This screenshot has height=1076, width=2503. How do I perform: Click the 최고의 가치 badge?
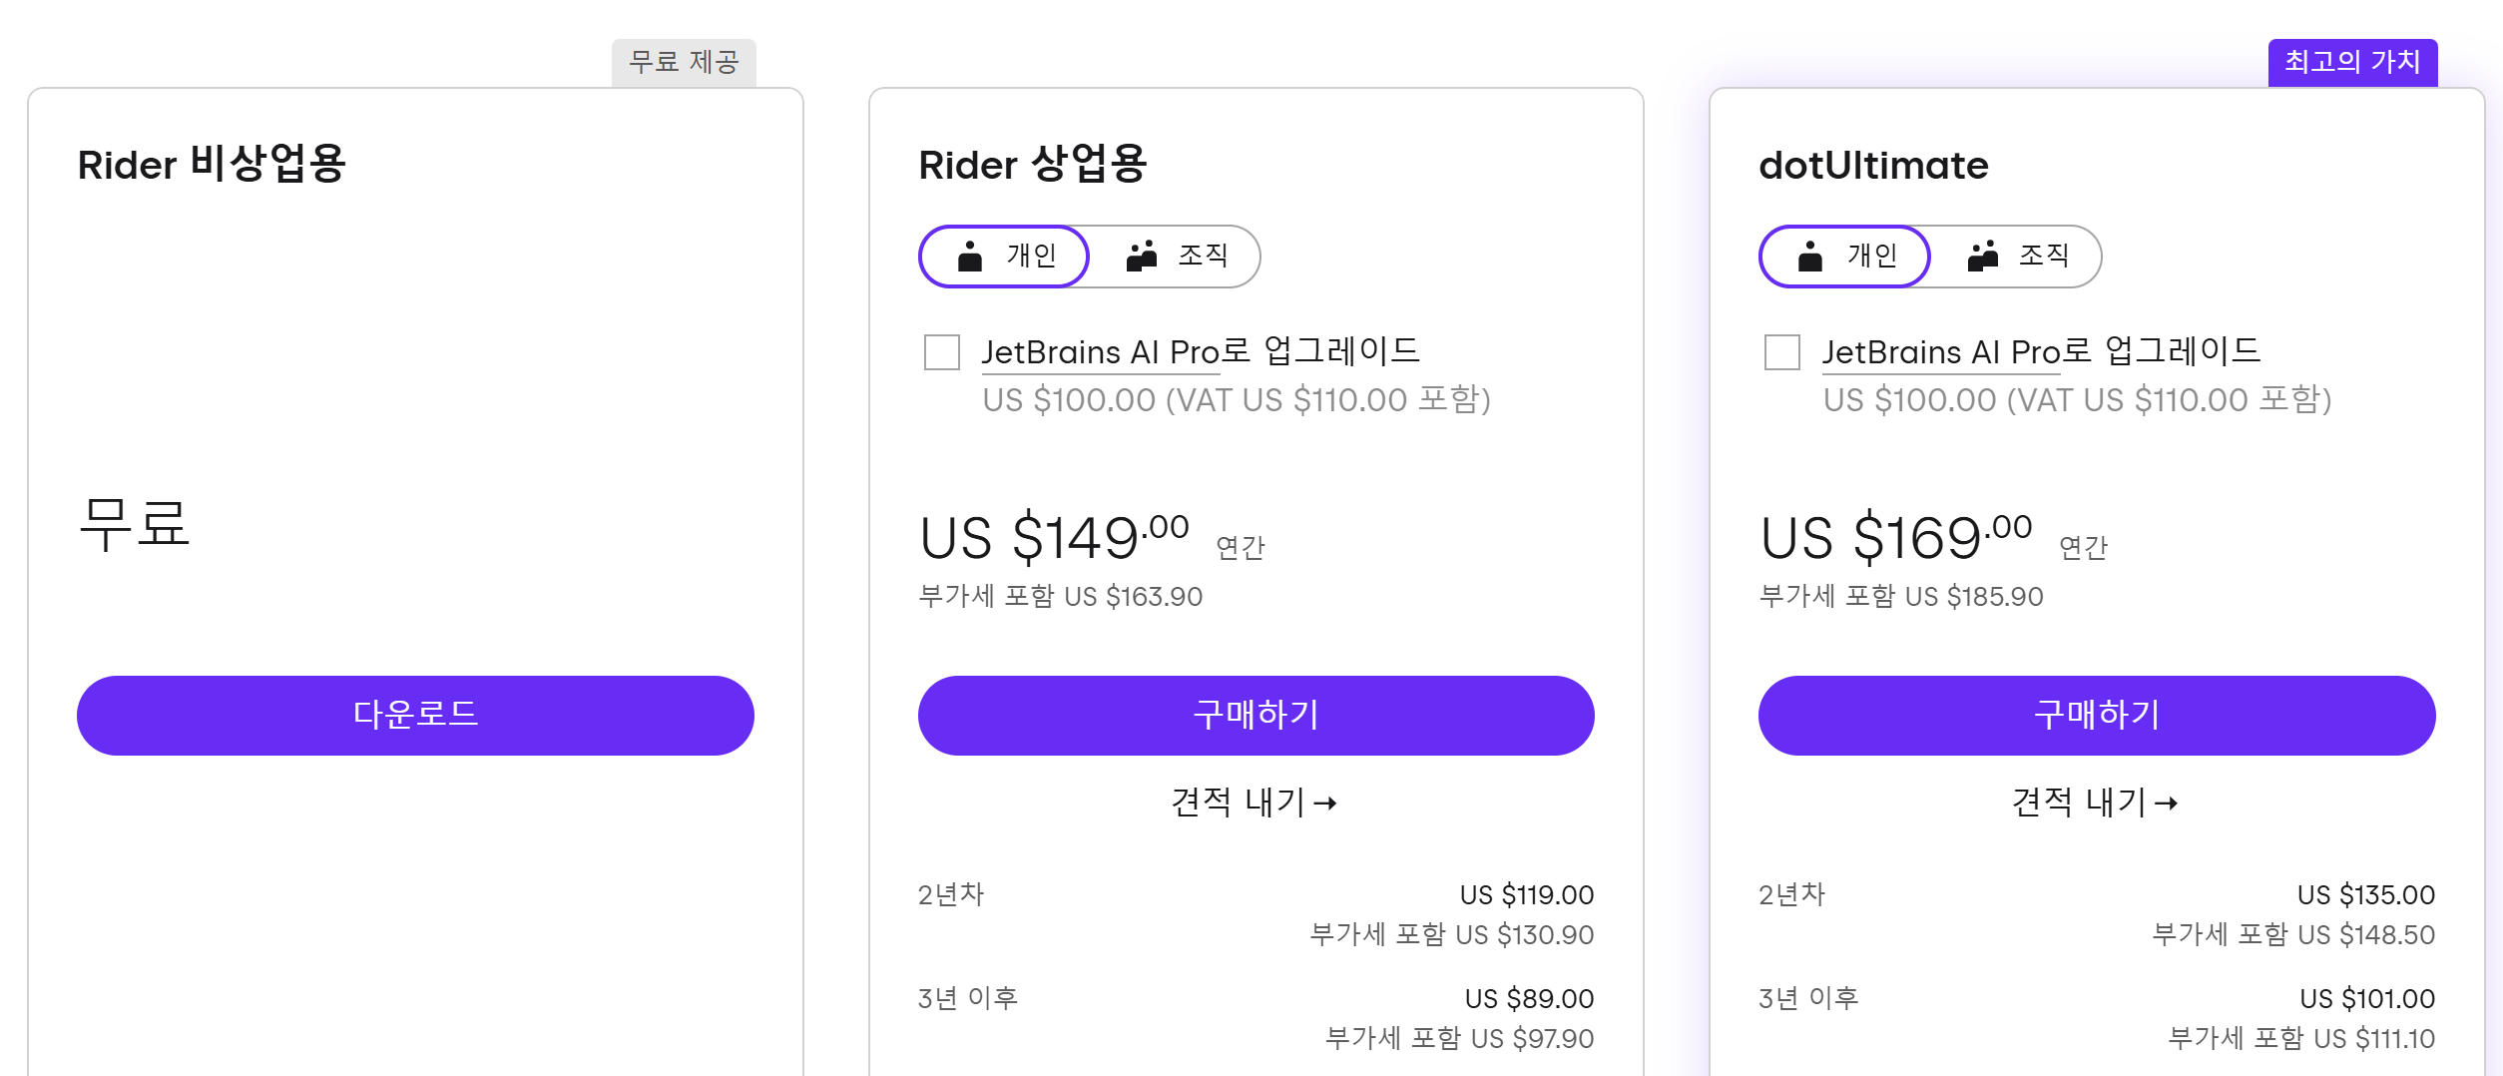tap(2351, 62)
